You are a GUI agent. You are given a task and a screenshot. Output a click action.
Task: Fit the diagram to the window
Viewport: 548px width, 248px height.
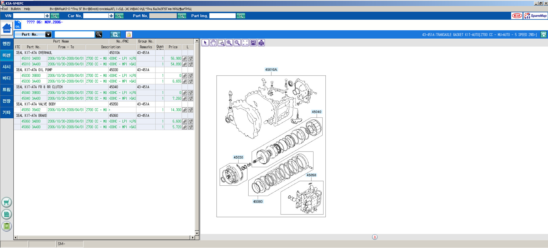tap(245, 43)
